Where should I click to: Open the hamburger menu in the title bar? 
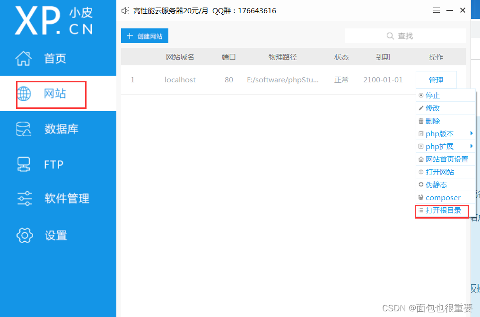[x=436, y=10]
